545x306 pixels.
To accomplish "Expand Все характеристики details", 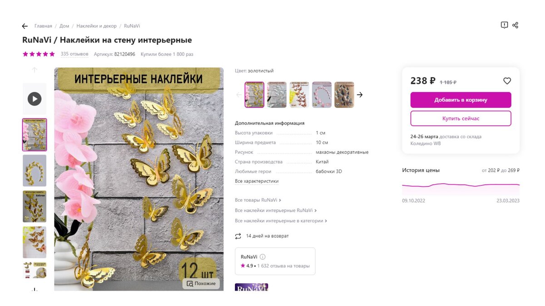I will pyautogui.click(x=257, y=181).
